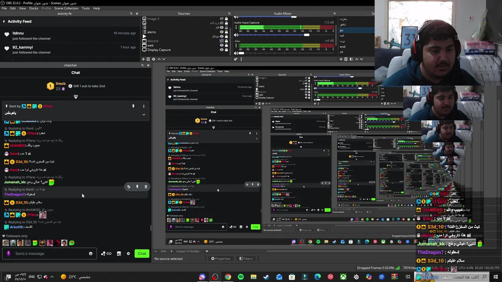Screen dimensions: 502x282
Task: Unpin the pinned ItYara message
Action: click(133, 106)
